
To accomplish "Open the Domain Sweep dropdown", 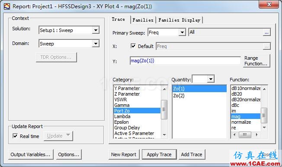I will pos(96,44).
